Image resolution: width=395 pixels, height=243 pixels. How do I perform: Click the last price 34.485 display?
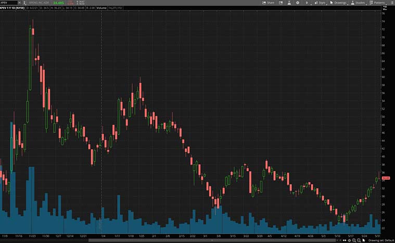pyautogui.click(x=59, y=3)
